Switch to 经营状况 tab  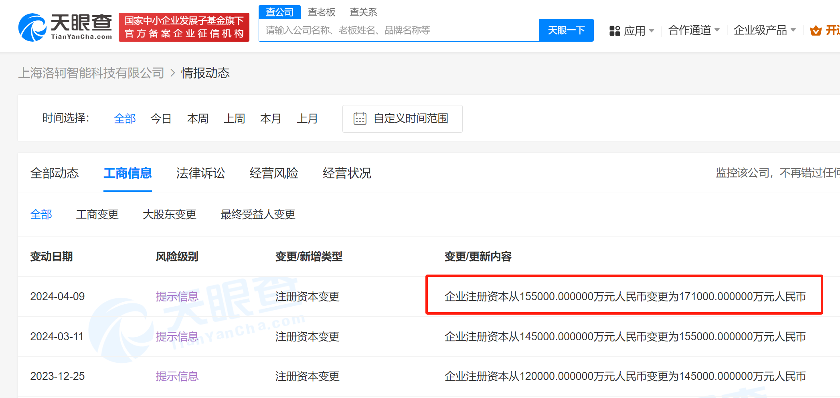tap(347, 173)
